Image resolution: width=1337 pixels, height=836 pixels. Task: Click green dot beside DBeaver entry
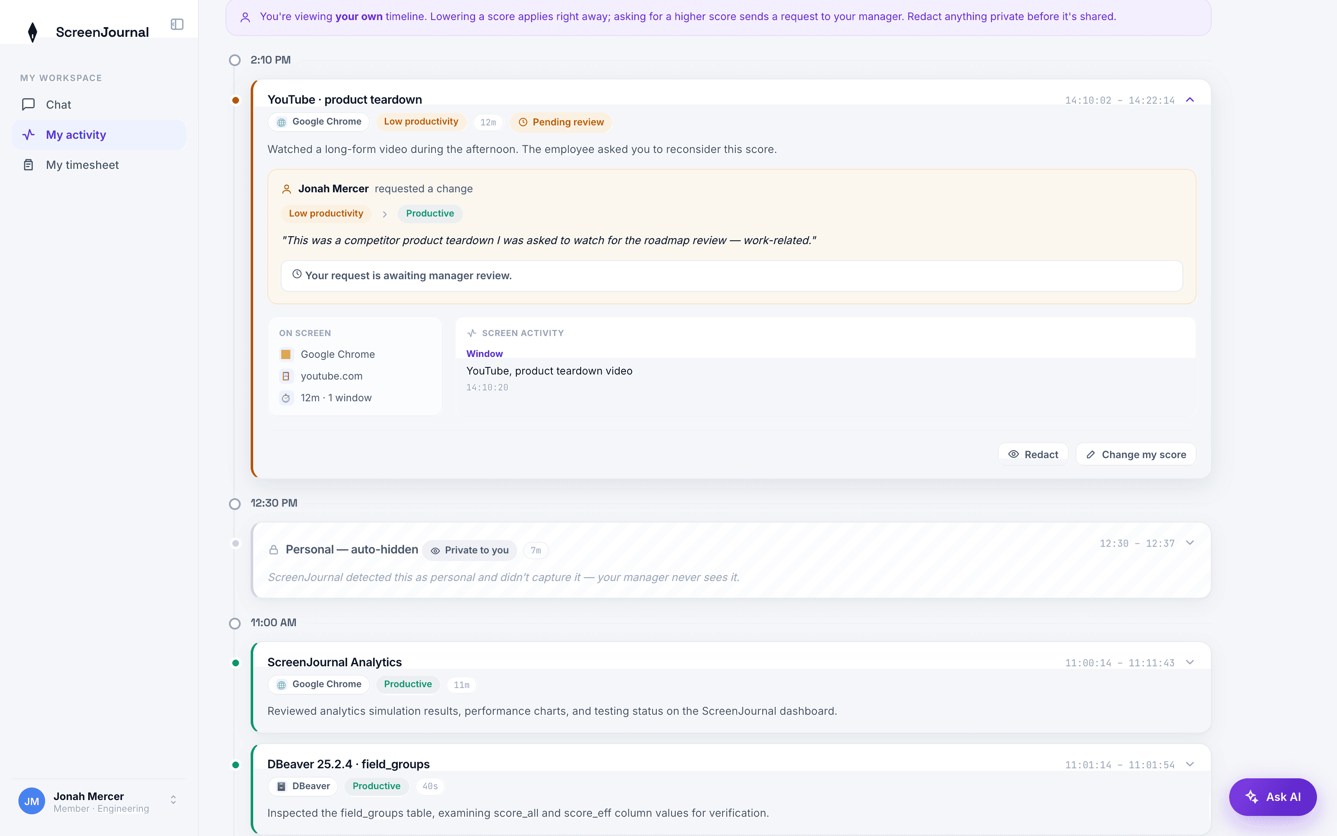click(236, 765)
